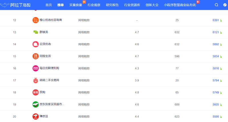Image resolution: width=228 pixels, height=122 pixels.
Task: Click the 群接龙 green app icon
Action: click(x=35, y=32)
